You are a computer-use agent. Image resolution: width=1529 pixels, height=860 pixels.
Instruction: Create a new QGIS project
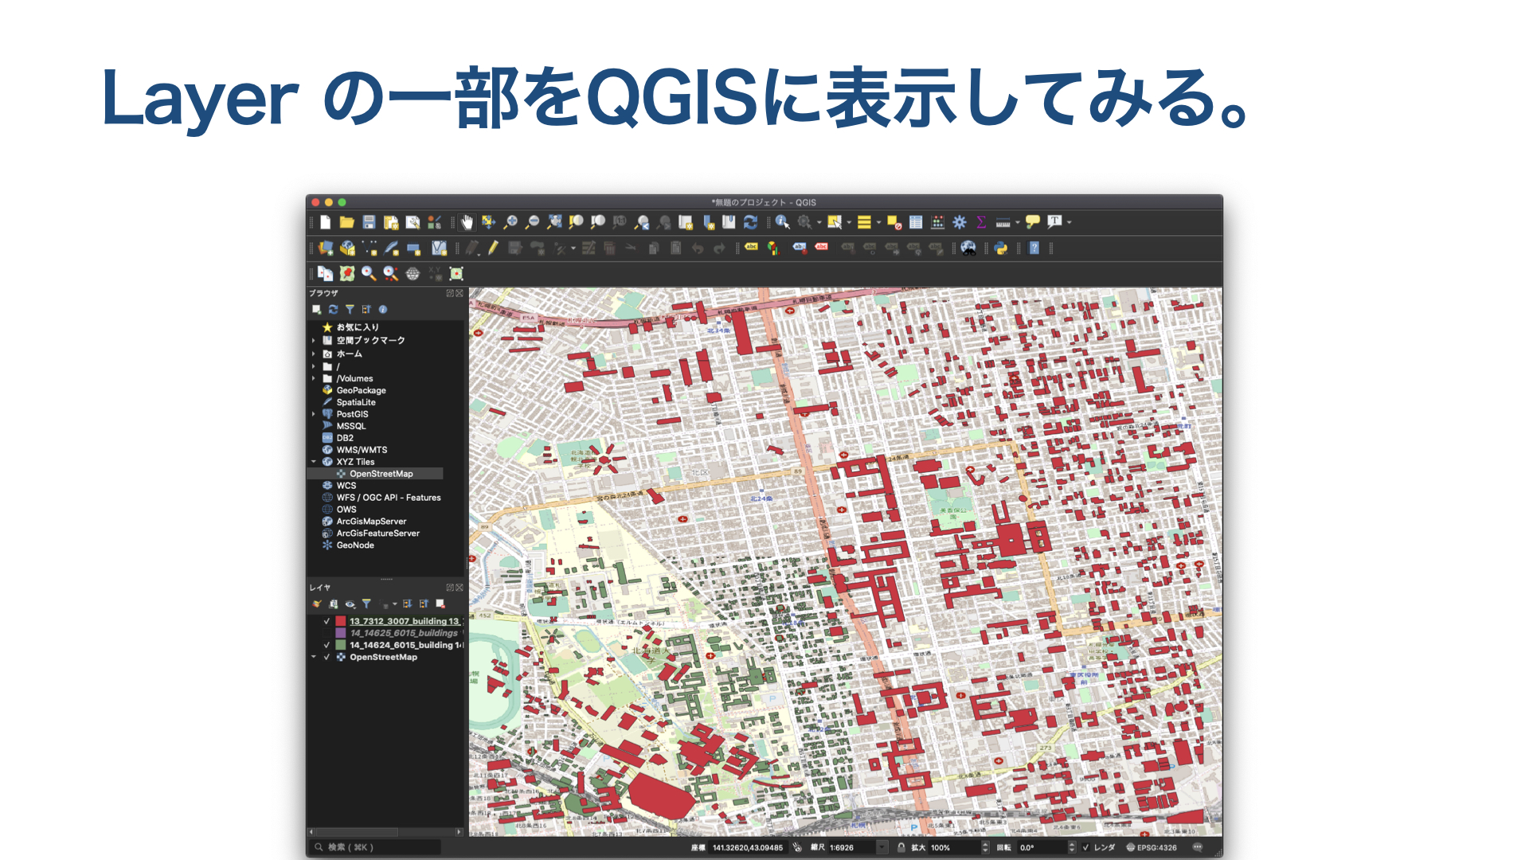click(x=325, y=222)
